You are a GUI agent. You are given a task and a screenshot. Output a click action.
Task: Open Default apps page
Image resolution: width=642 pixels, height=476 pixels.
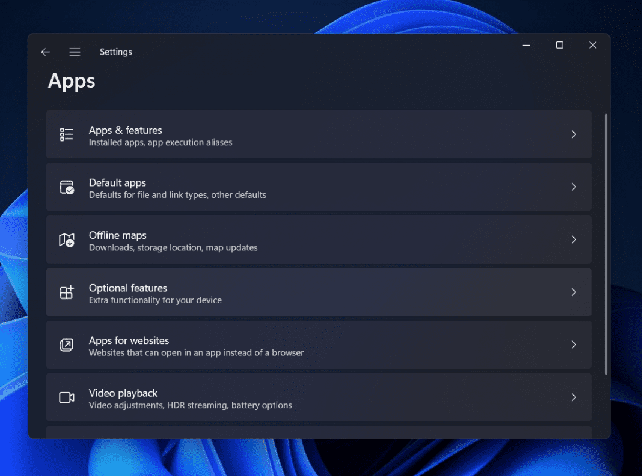point(319,187)
